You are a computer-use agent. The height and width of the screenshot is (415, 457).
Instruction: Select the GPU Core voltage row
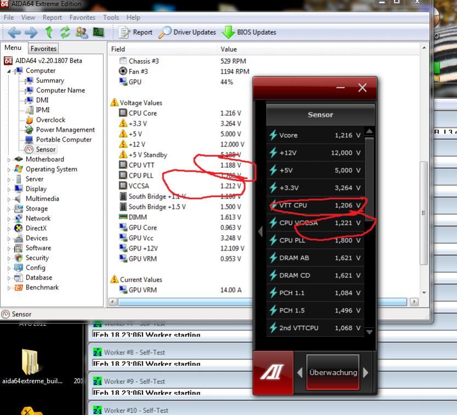(180, 228)
